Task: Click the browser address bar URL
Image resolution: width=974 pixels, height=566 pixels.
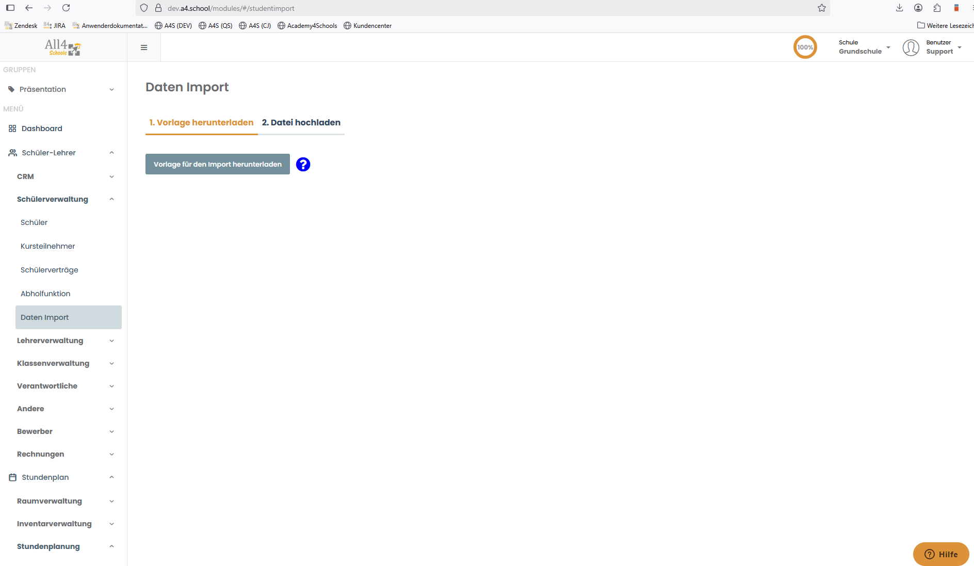Action: pos(231,8)
